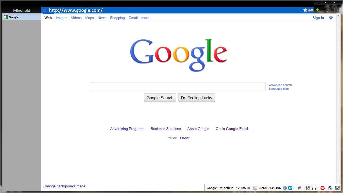Open the Advanced search link
The height and width of the screenshot is (193, 343).
[x=280, y=85]
